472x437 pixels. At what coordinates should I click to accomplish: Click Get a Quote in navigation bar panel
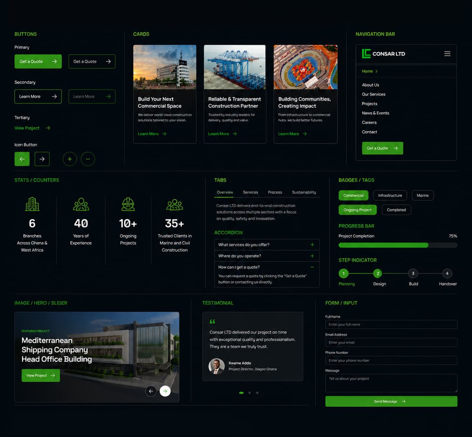pyautogui.click(x=382, y=148)
